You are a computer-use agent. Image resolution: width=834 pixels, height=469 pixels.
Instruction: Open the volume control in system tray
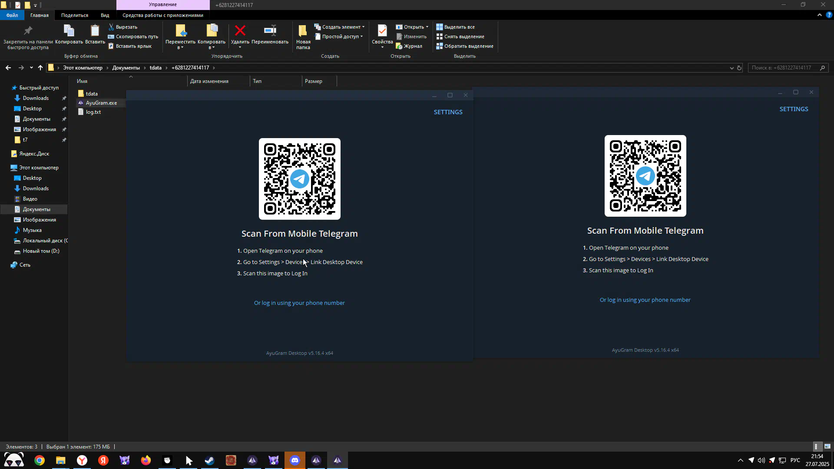[x=761, y=460]
